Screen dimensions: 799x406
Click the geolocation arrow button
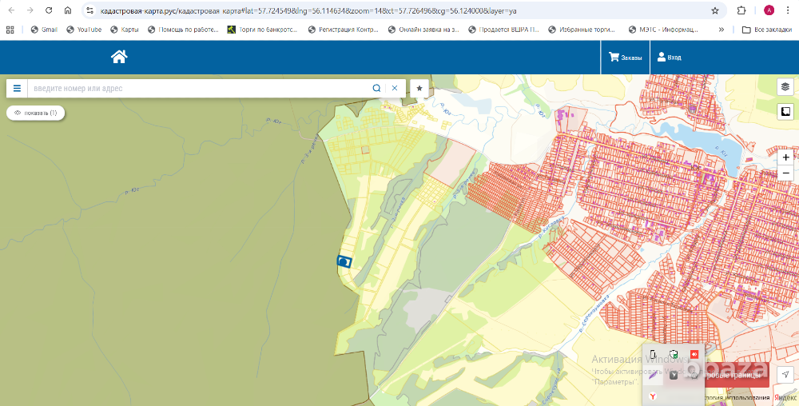785,375
